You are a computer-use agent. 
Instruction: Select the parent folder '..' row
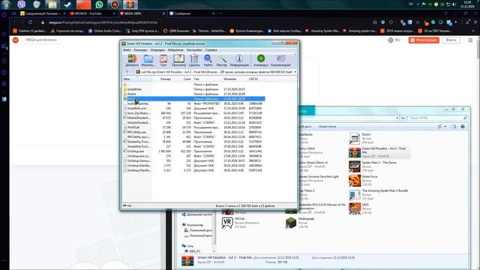(x=194, y=85)
